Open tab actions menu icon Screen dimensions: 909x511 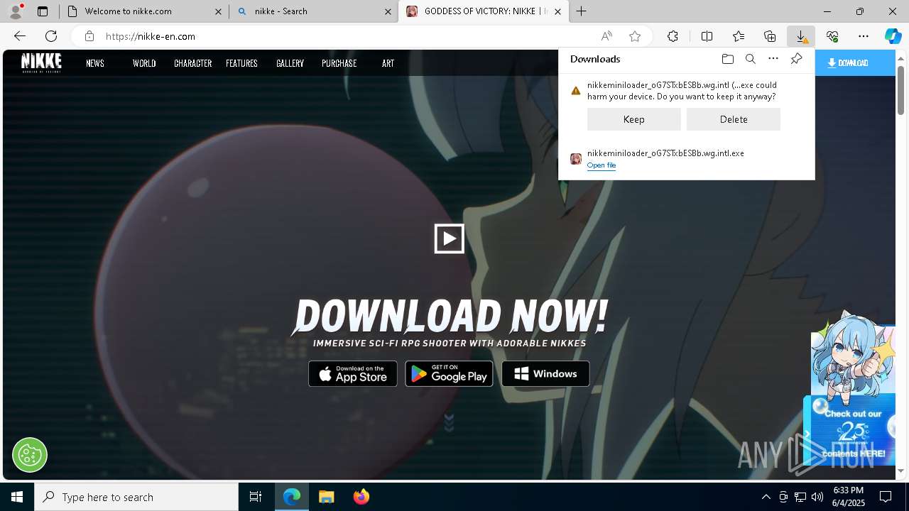point(43,11)
